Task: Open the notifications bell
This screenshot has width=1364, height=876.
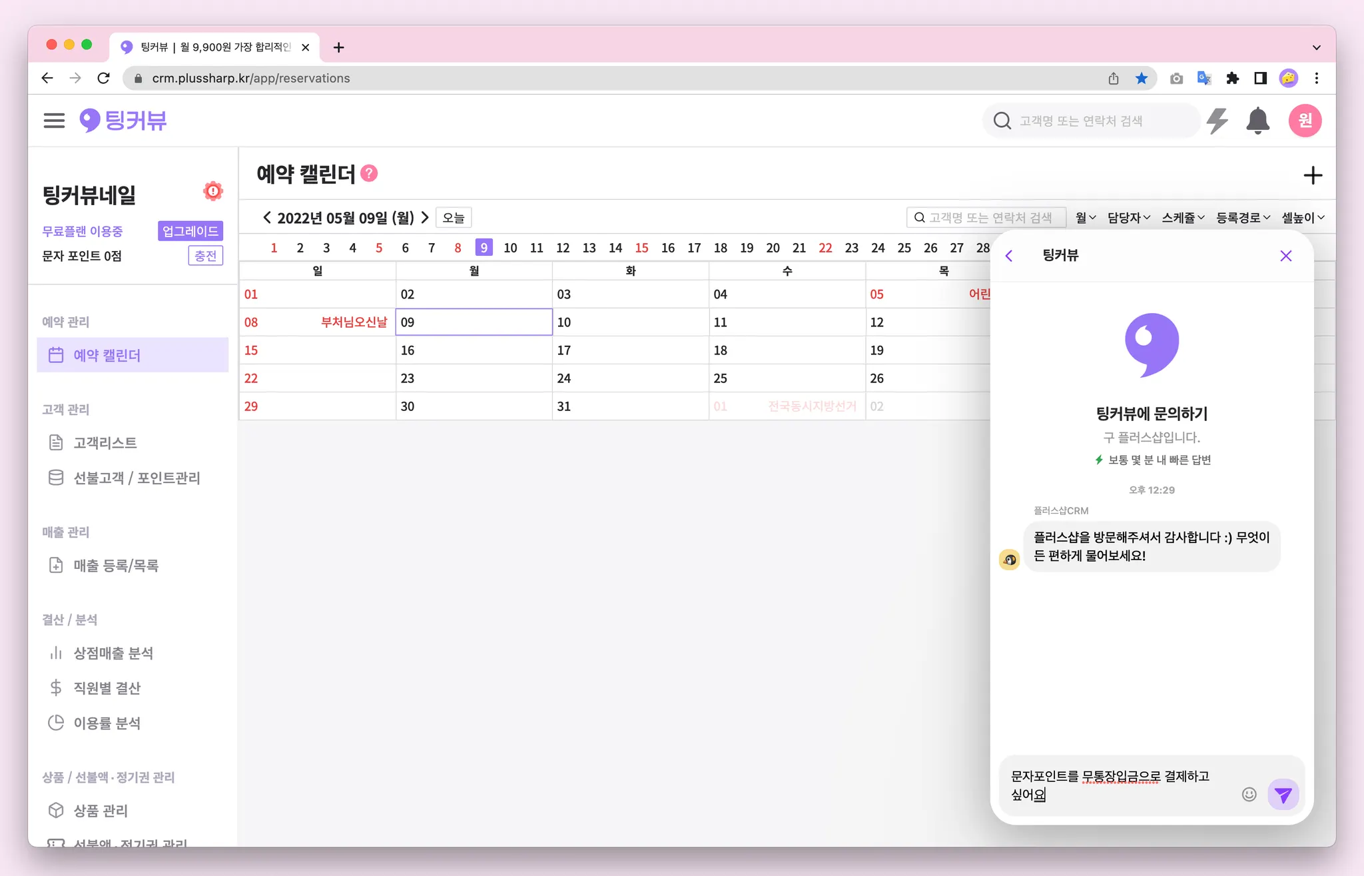Action: click(1257, 121)
